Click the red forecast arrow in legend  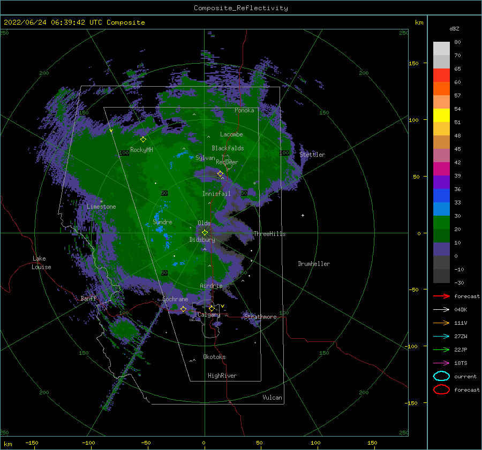point(441,296)
